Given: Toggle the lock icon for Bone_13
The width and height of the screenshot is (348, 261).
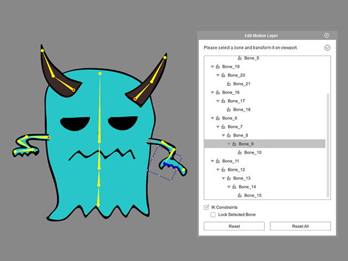Looking at the screenshot, I should pos(229,178).
